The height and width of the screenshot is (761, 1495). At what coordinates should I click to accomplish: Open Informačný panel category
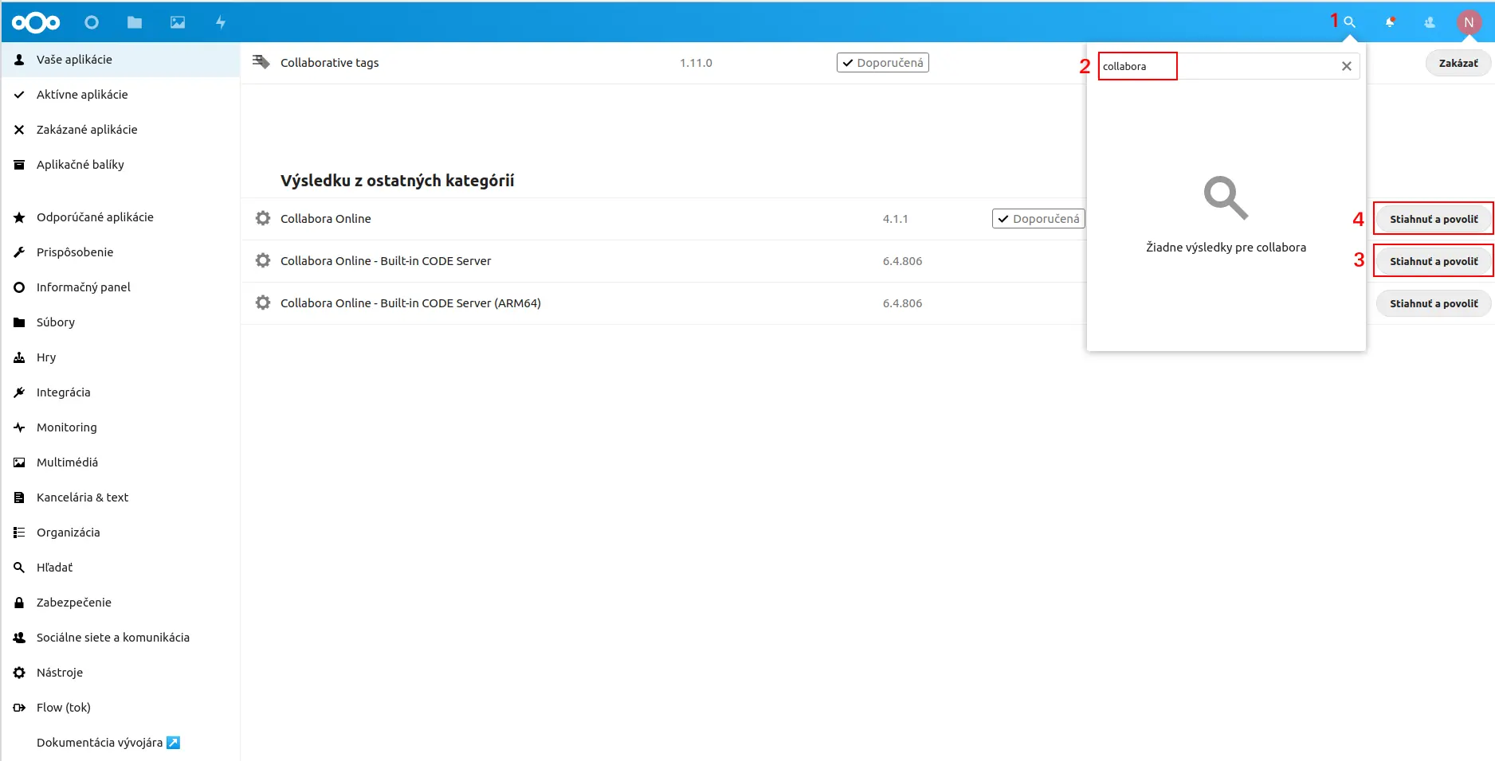120,287
